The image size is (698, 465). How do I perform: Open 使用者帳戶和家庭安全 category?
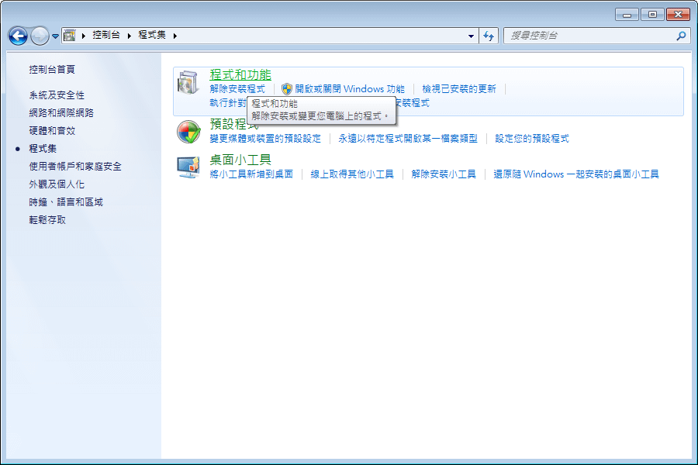(75, 166)
